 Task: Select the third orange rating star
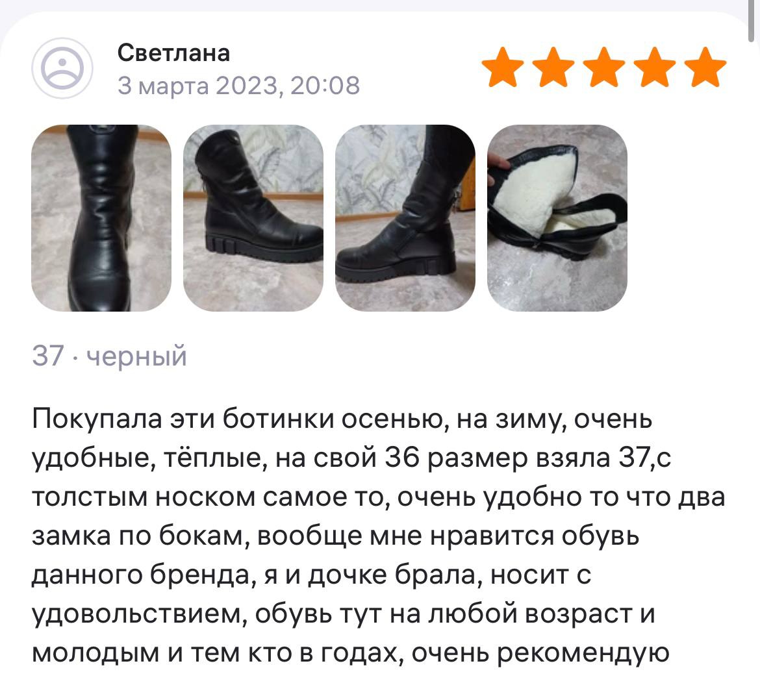[x=604, y=67]
